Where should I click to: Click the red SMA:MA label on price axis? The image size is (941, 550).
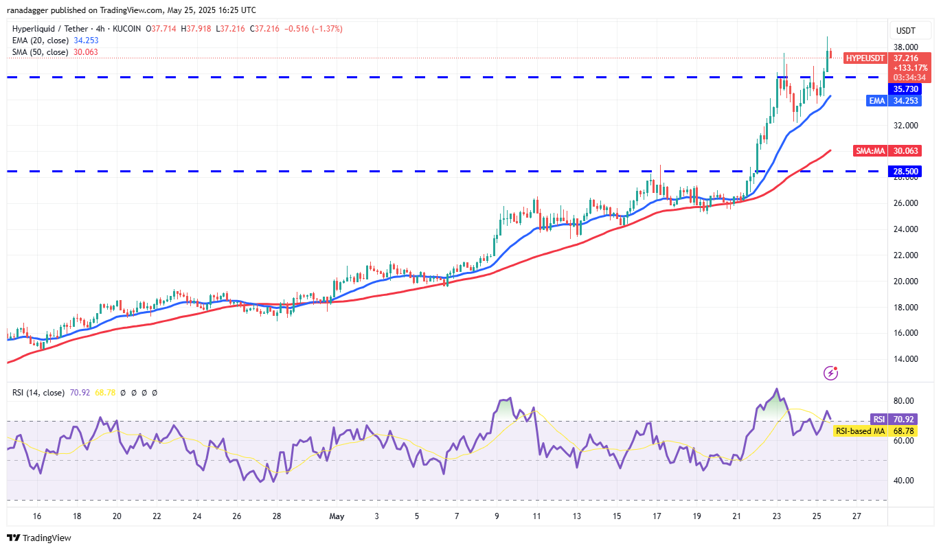(869, 151)
